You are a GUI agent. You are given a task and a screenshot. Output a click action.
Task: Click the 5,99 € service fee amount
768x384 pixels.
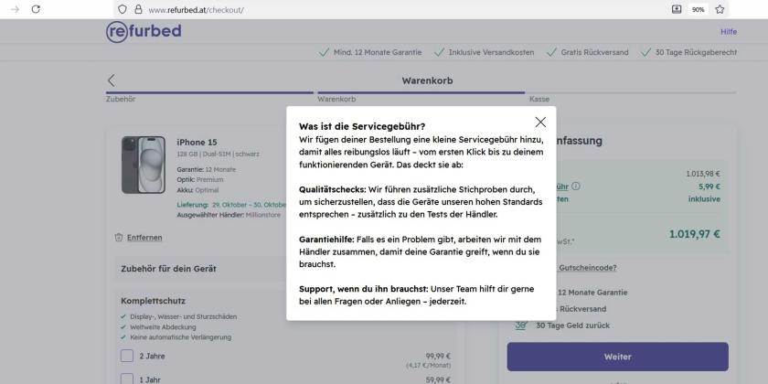pos(709,187)
